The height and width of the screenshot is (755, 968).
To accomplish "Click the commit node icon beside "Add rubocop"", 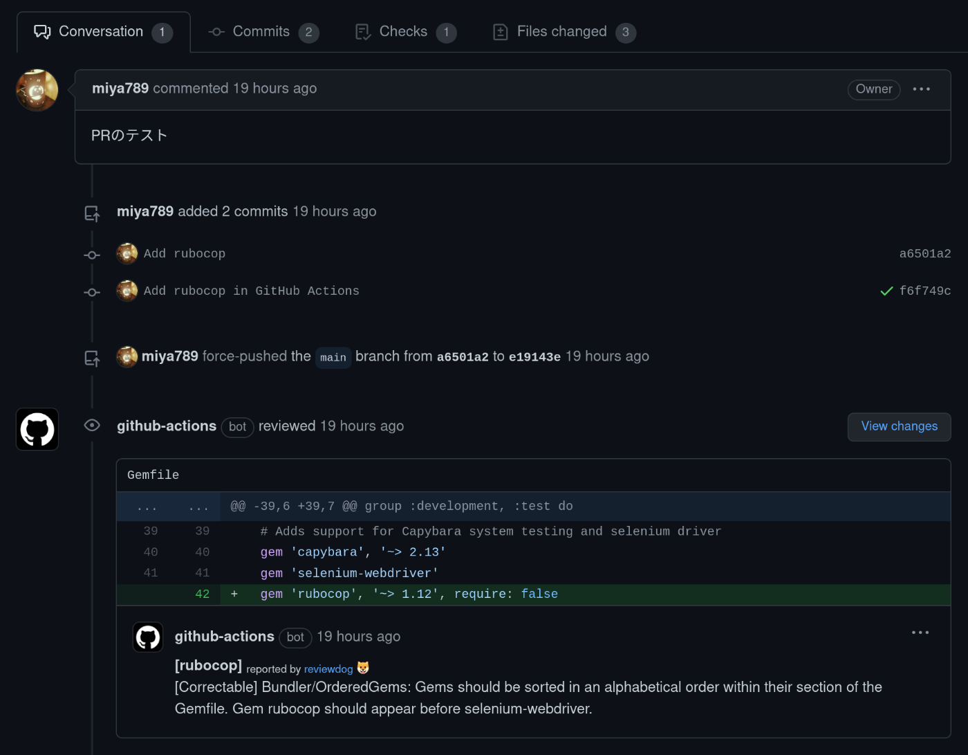I will pyautogui.click(x=91, y=255).
